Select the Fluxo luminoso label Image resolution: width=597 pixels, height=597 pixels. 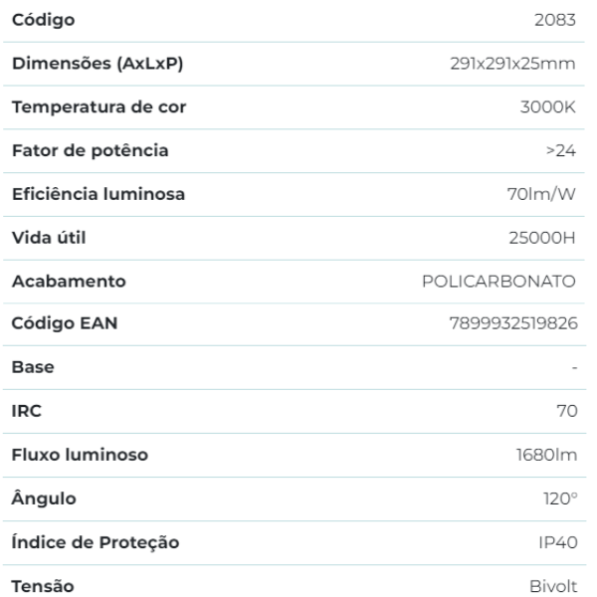pyautogui.click(x=80, y=456)
